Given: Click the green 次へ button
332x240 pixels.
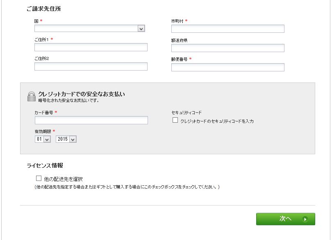Looking at the screenshot, I should [x=285, y=219].
